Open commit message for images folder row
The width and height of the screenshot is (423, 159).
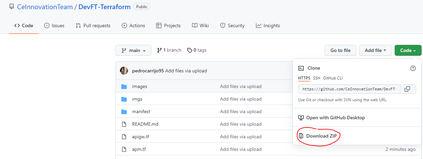click(241, 87)
